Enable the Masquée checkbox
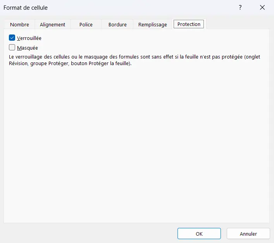The image size is (274, 243). pyautogui.click(x=12, y=47)
